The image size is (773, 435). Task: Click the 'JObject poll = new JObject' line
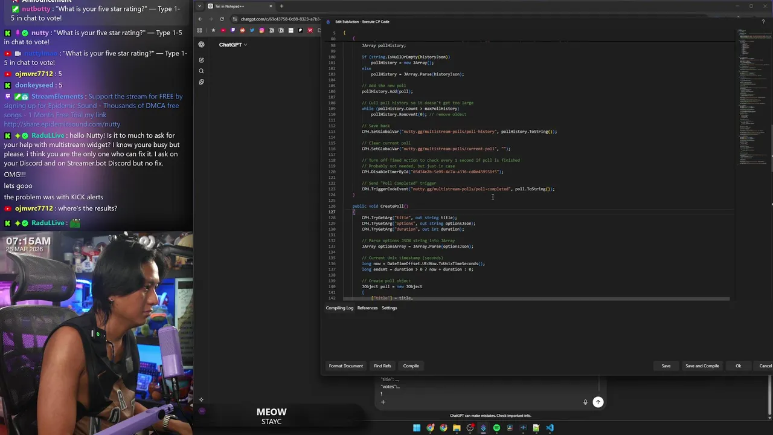click(392, 286)
